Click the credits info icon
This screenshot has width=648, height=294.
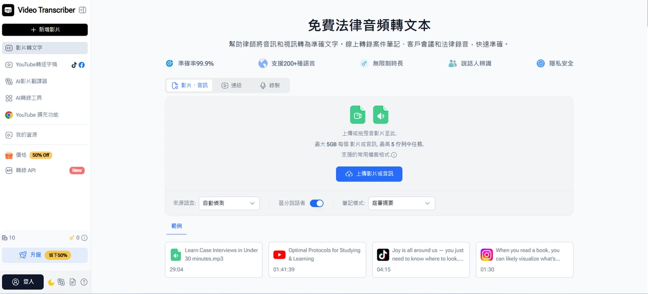pyautogui.click(x=84, y=238)
